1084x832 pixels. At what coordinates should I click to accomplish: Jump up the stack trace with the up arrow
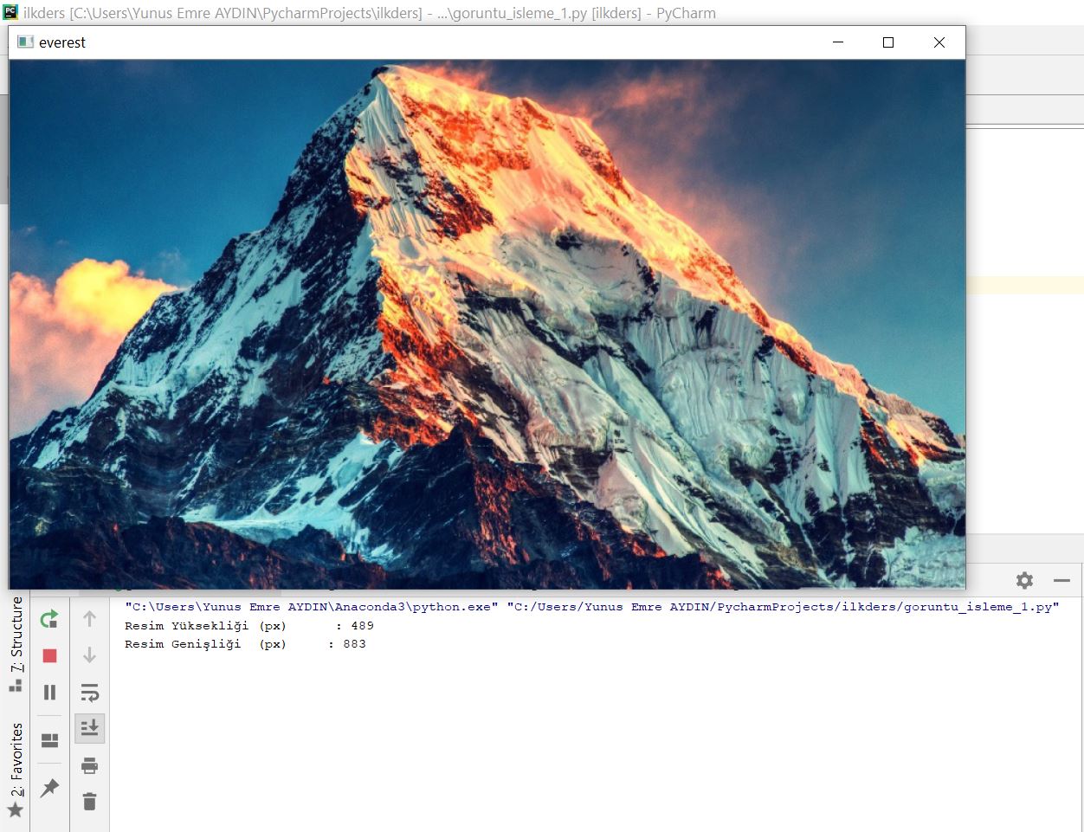point(89,618)
